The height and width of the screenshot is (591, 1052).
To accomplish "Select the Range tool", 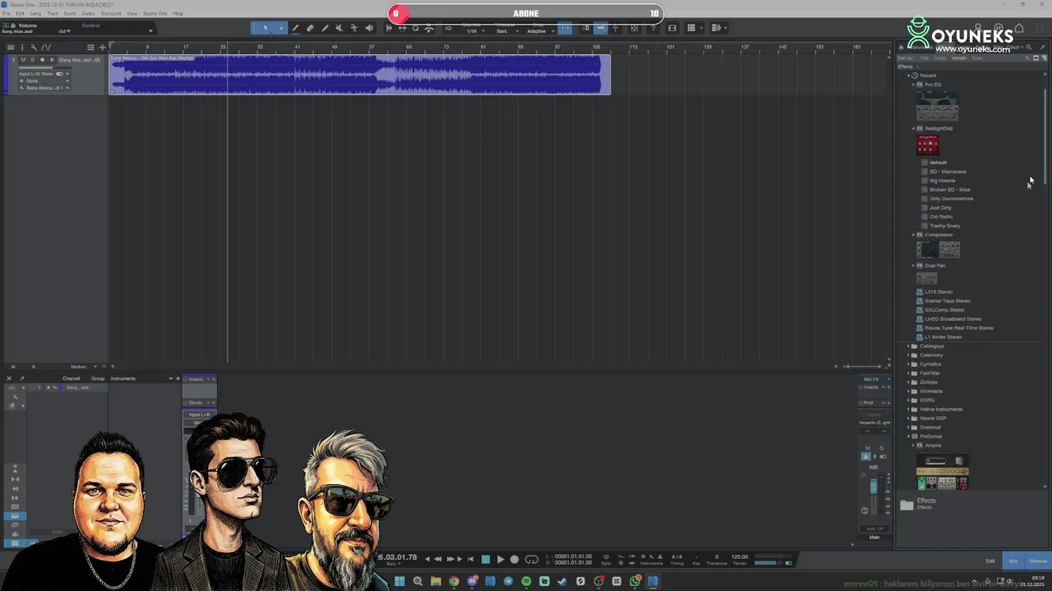I will coord(281,28).
